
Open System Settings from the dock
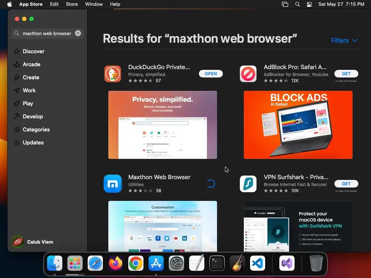coord(176,263)
